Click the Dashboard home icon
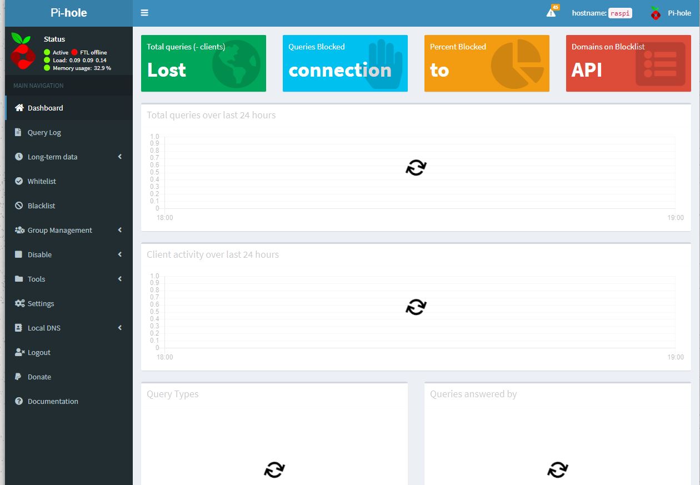Viewport: 700px width, 485px height. (x=19, y=108)
